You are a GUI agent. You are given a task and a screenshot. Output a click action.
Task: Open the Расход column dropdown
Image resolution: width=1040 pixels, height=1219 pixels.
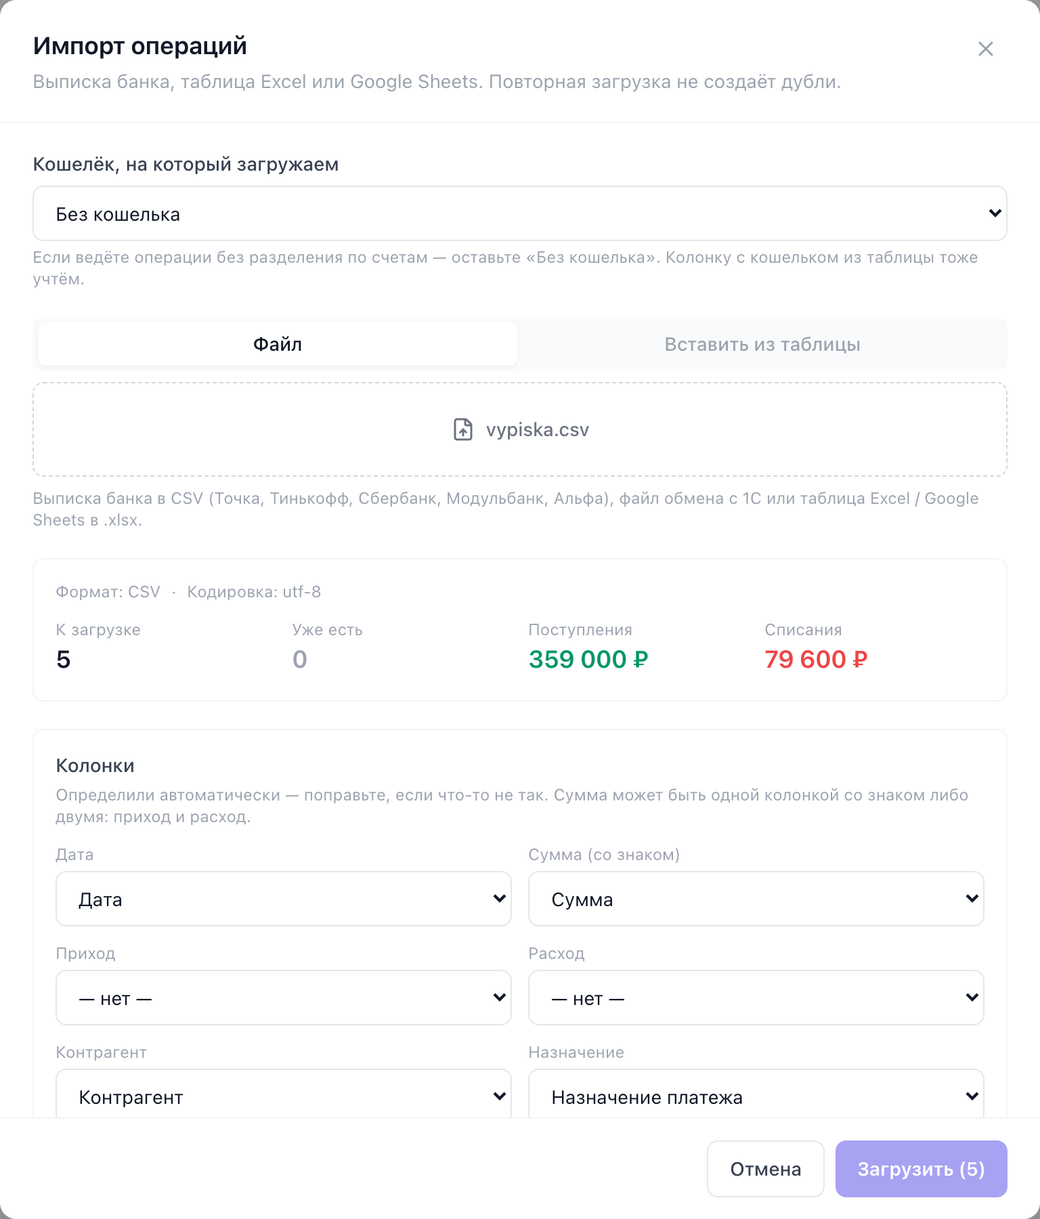756,998
